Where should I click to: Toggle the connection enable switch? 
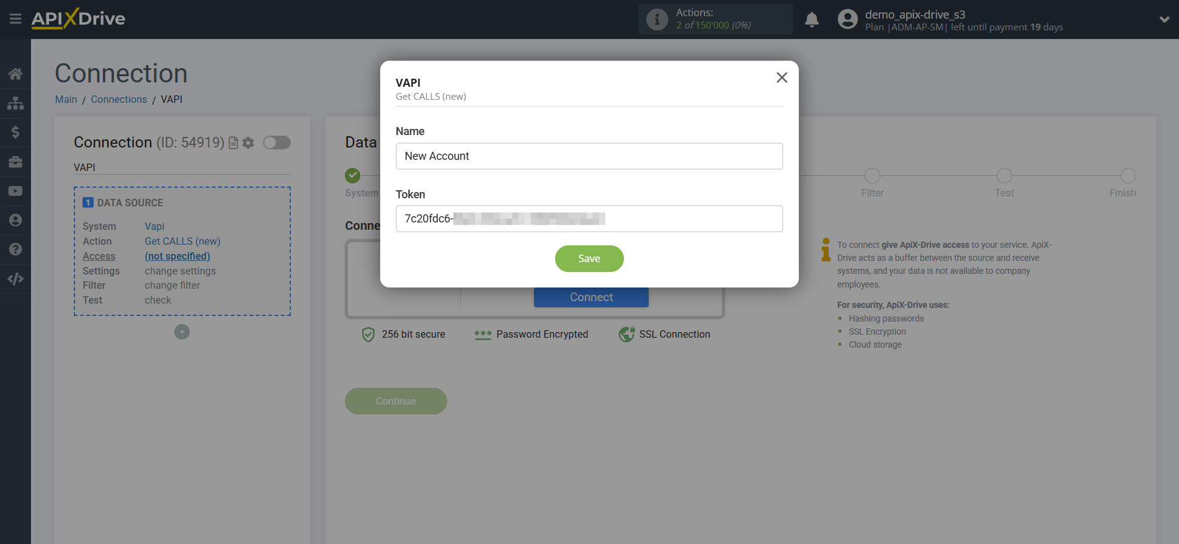277,143
